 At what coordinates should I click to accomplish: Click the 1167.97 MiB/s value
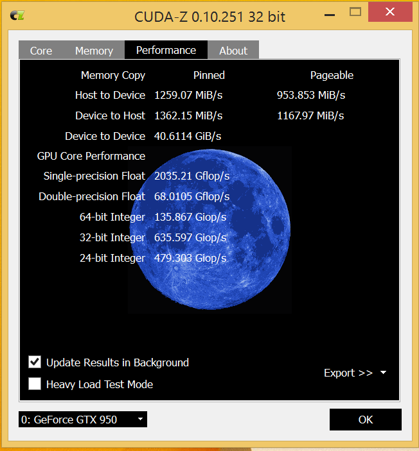tap(310, 115)
